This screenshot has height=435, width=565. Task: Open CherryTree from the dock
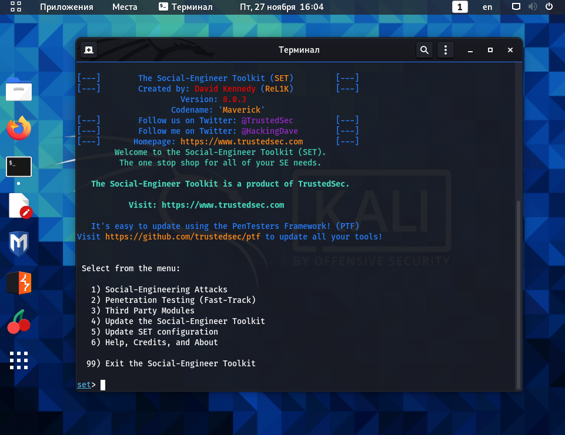pyautogui.click(x=19, y=322)
